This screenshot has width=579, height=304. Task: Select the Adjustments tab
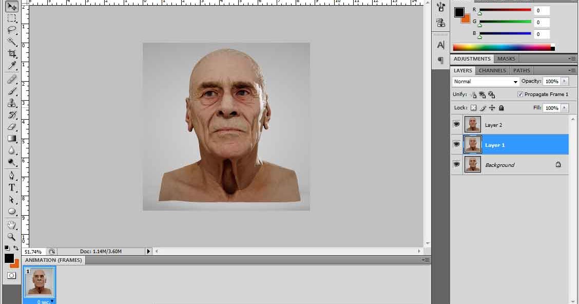tap(472, 59)
